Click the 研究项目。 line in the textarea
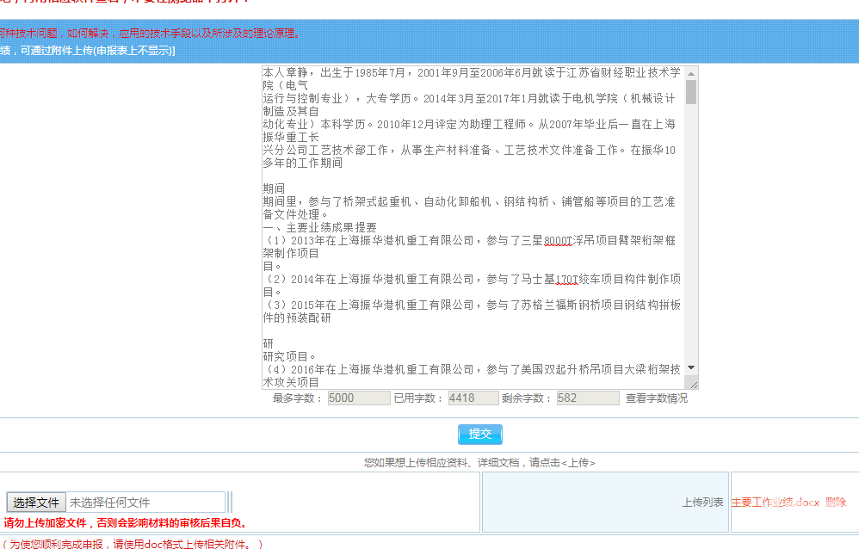 point(290,357)
